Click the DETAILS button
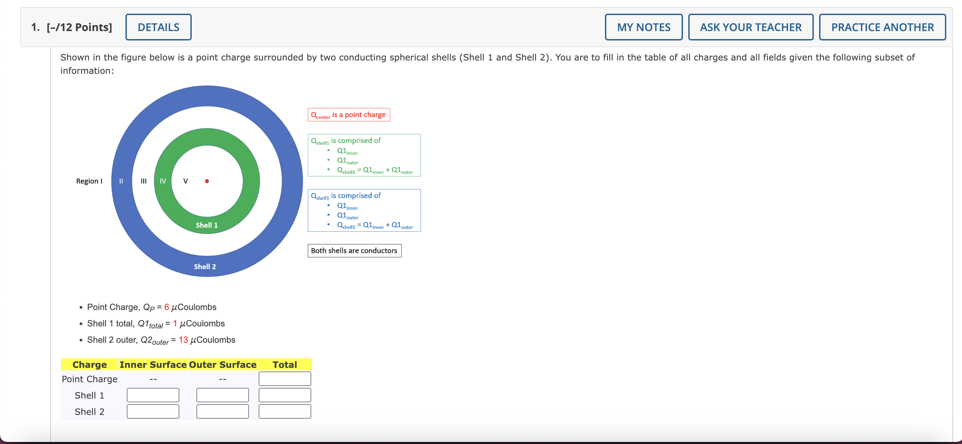 158,27
